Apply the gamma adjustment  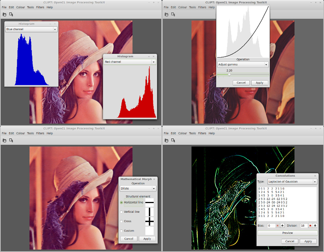(259, 83)
